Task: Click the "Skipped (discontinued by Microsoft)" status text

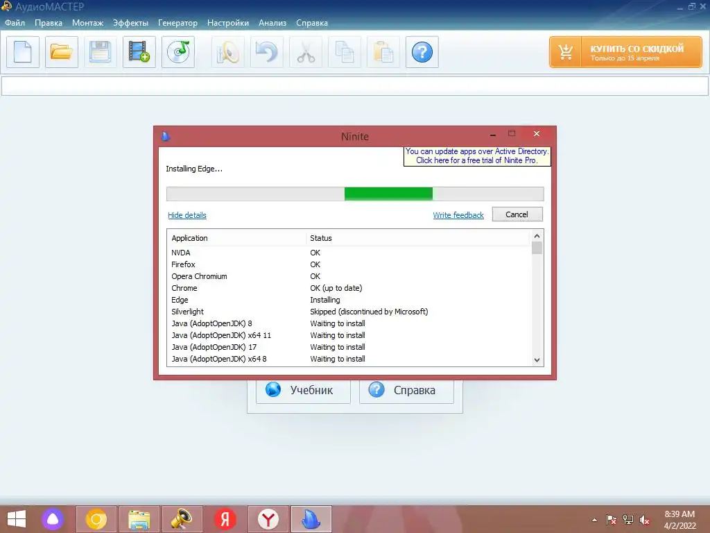Action: coord(369,312)
